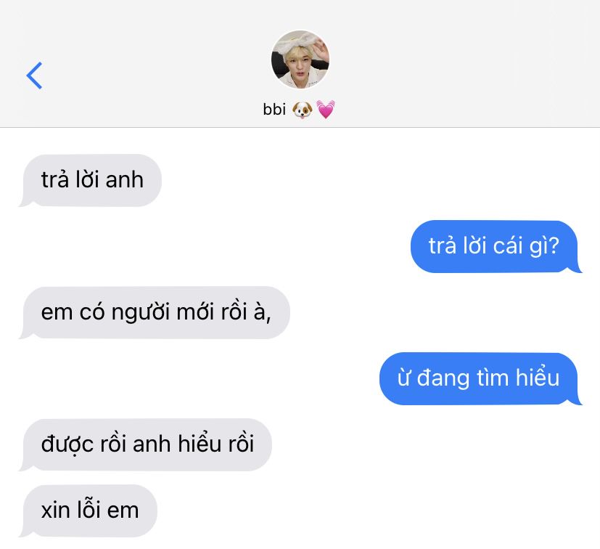Tap the contact name "bbi"
The height and width of the screenshot is (549, 600).
click(274, 110)
